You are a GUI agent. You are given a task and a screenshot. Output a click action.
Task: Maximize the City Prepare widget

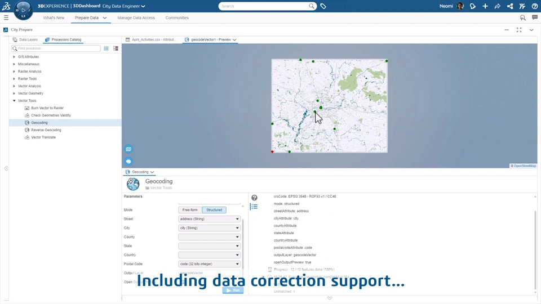[519, 30]
